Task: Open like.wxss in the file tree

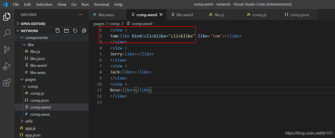Action: [51, 72]
